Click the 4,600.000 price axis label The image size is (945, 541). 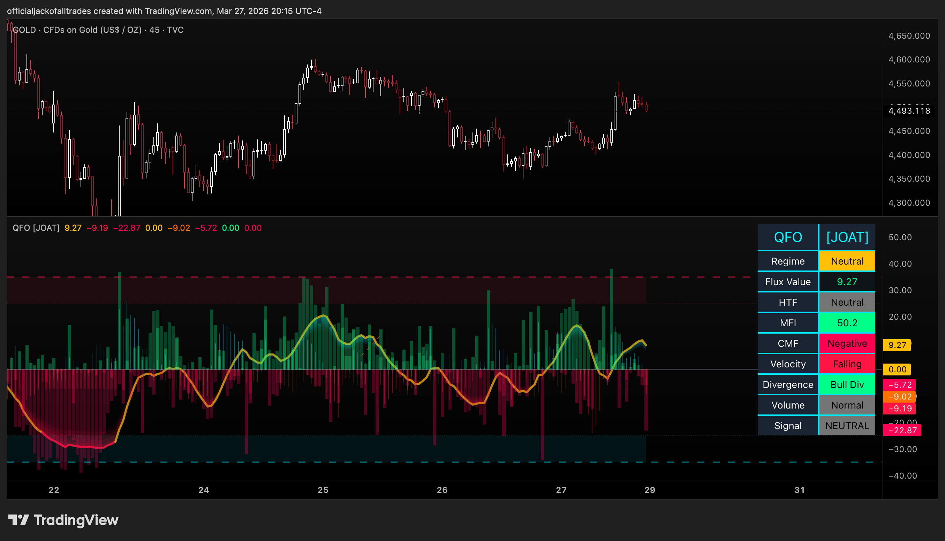pos(909,60)
